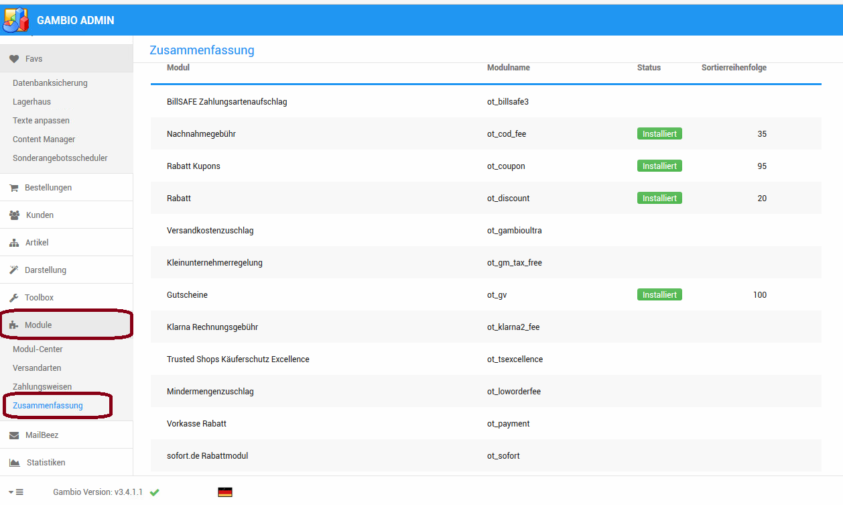Click the shopping cart icon for Bestellungen
Screen dimensions: 843x505
point(13,188)
